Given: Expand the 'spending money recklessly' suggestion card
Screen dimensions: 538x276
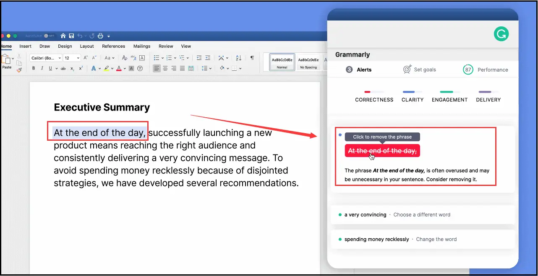Looking at the screenshot, I should [423, 239].
